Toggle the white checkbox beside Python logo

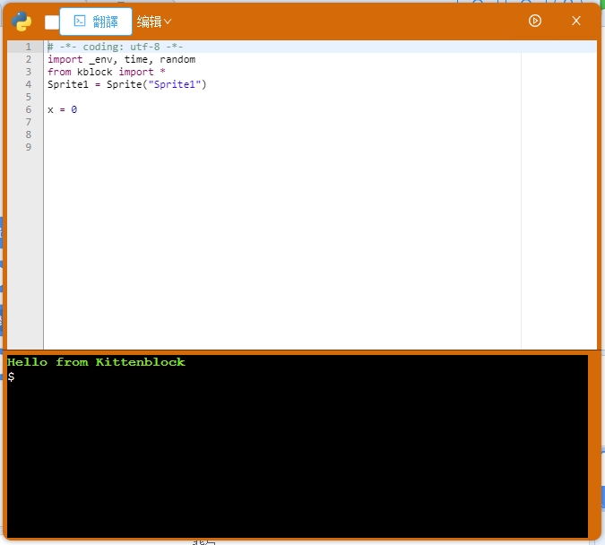(x=52, y=22)
